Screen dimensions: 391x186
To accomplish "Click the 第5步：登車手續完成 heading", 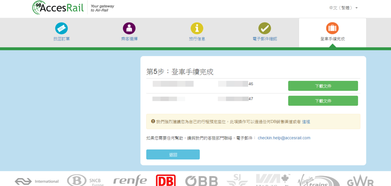I will [x=180, y=72].
